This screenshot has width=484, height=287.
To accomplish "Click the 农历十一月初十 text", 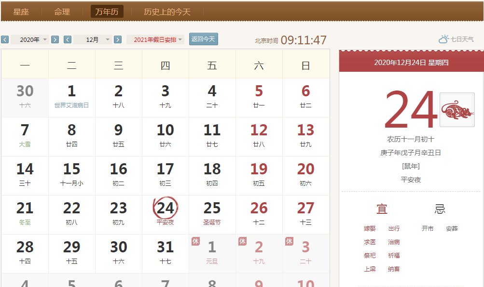I will [411, 139].
